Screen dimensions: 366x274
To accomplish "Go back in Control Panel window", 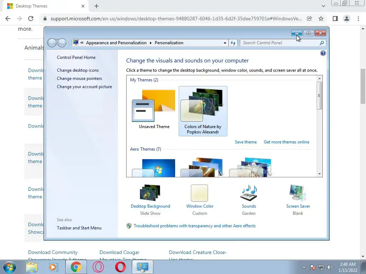I will (52, 43).
